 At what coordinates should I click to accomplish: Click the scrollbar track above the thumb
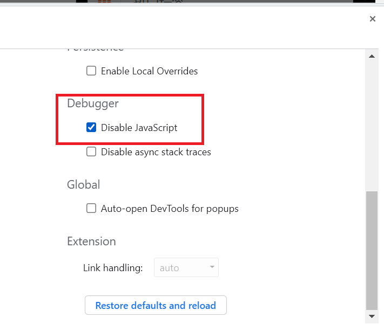372,124
